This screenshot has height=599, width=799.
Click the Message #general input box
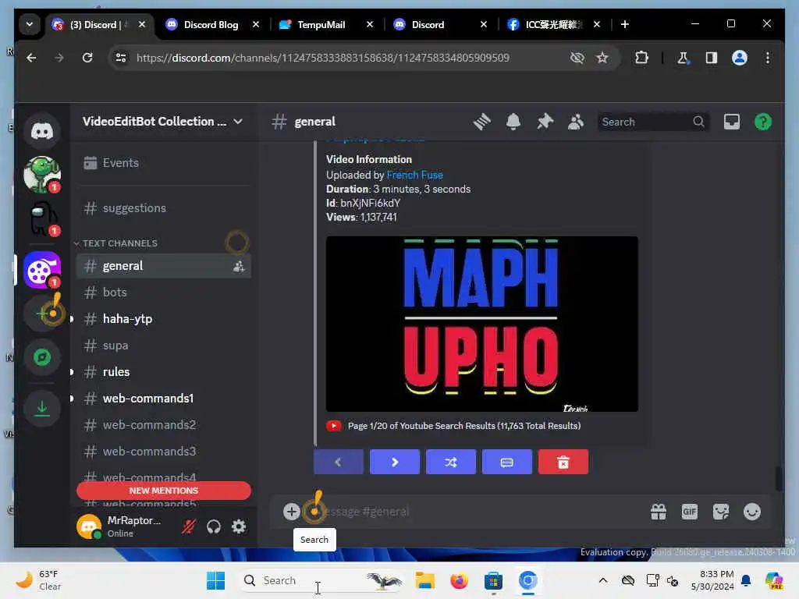[474, 512]
